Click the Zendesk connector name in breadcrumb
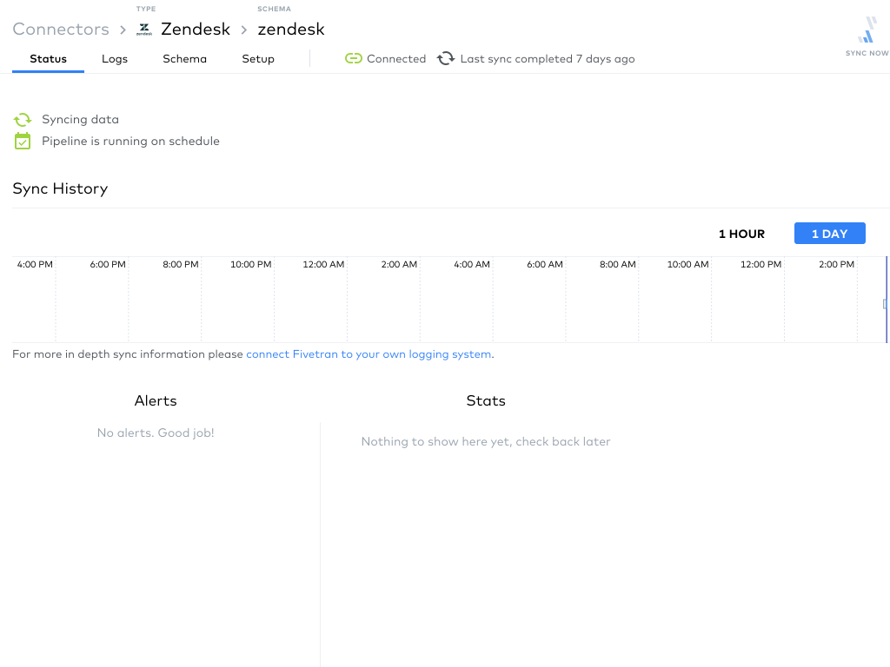 pyautogui.click(x=196, y=29)
